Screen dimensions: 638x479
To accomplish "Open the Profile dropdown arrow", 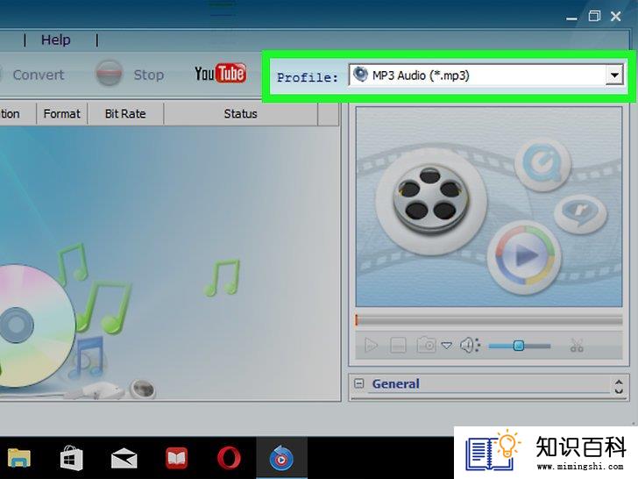I will [614, 75].
